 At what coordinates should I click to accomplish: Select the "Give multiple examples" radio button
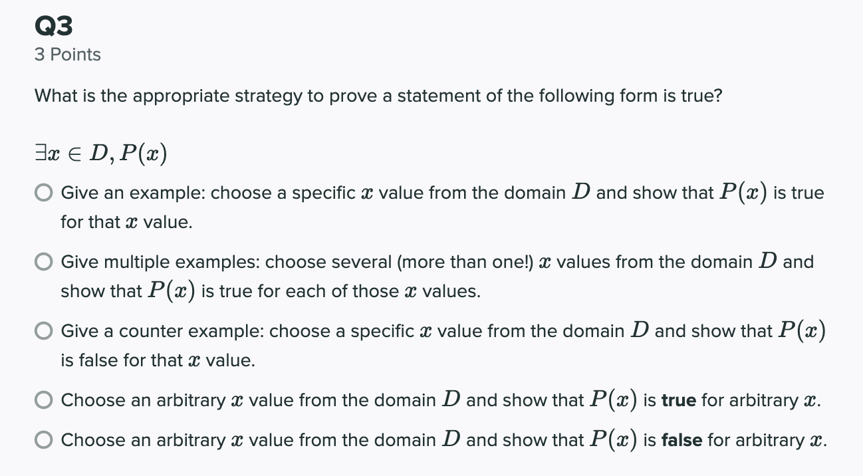pos(45,263)
